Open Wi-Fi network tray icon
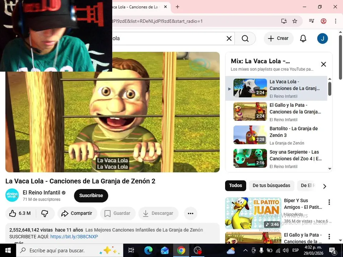Image resolution: width=343 pixels, height=257 pixels. click(x=278, y=251)
